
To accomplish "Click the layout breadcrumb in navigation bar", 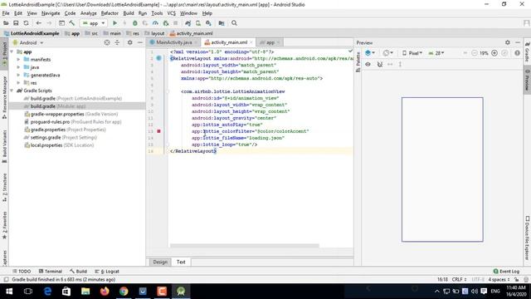I will [x=154, y=33].
